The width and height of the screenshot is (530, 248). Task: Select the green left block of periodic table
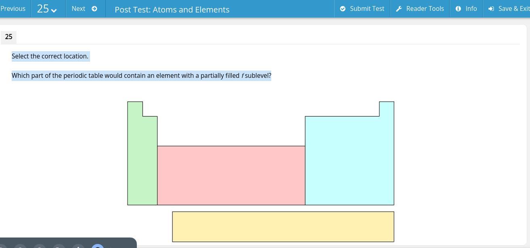142,161
